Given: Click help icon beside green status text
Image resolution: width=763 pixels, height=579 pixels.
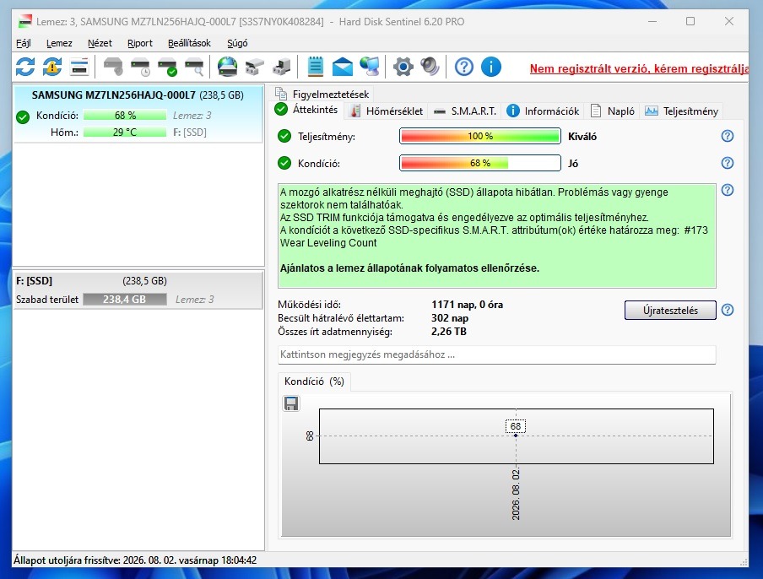Looking at the screenshot, I should pos(727,190).
